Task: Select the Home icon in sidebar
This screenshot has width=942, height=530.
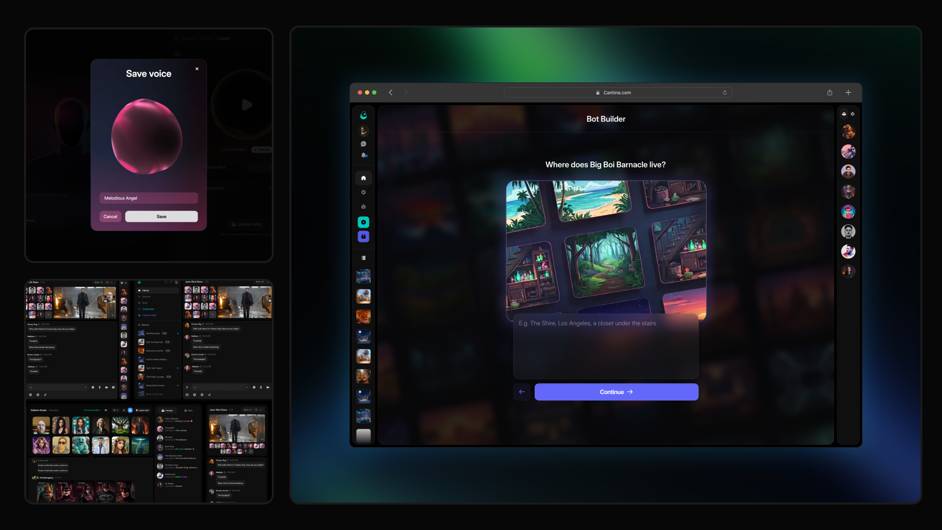Action: 364,178
